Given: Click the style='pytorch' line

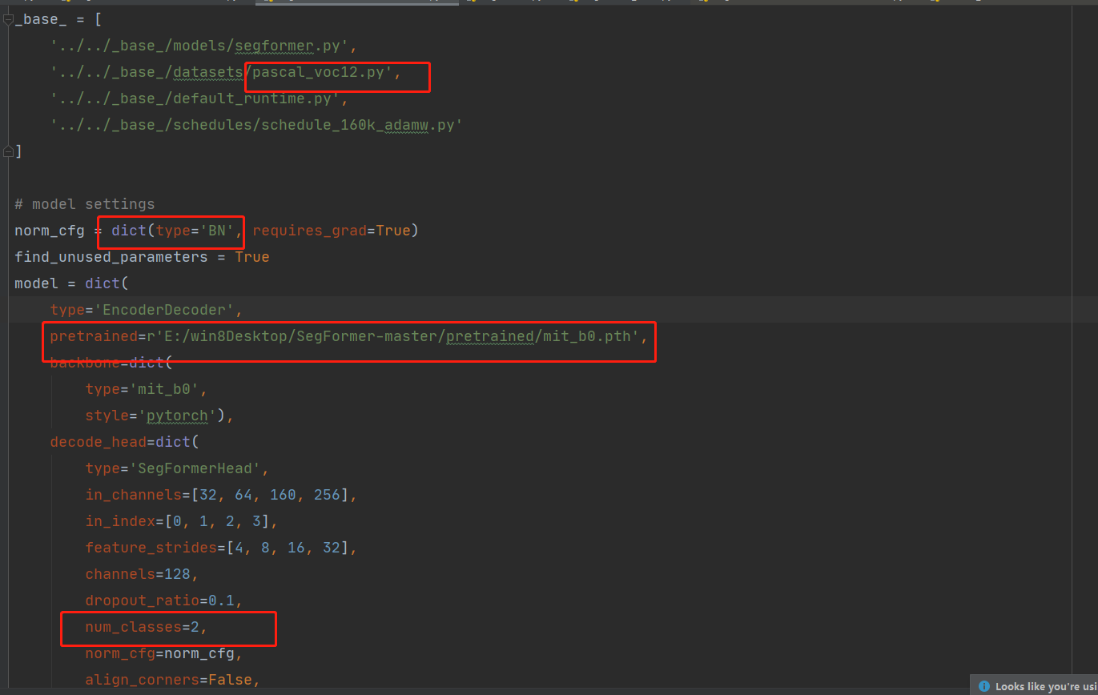Looking at the screenshot, I should [x=159, y=416].
